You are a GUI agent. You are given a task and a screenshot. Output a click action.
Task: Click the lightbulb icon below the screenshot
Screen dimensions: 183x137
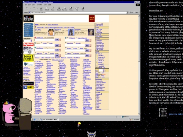coord(79,124)
